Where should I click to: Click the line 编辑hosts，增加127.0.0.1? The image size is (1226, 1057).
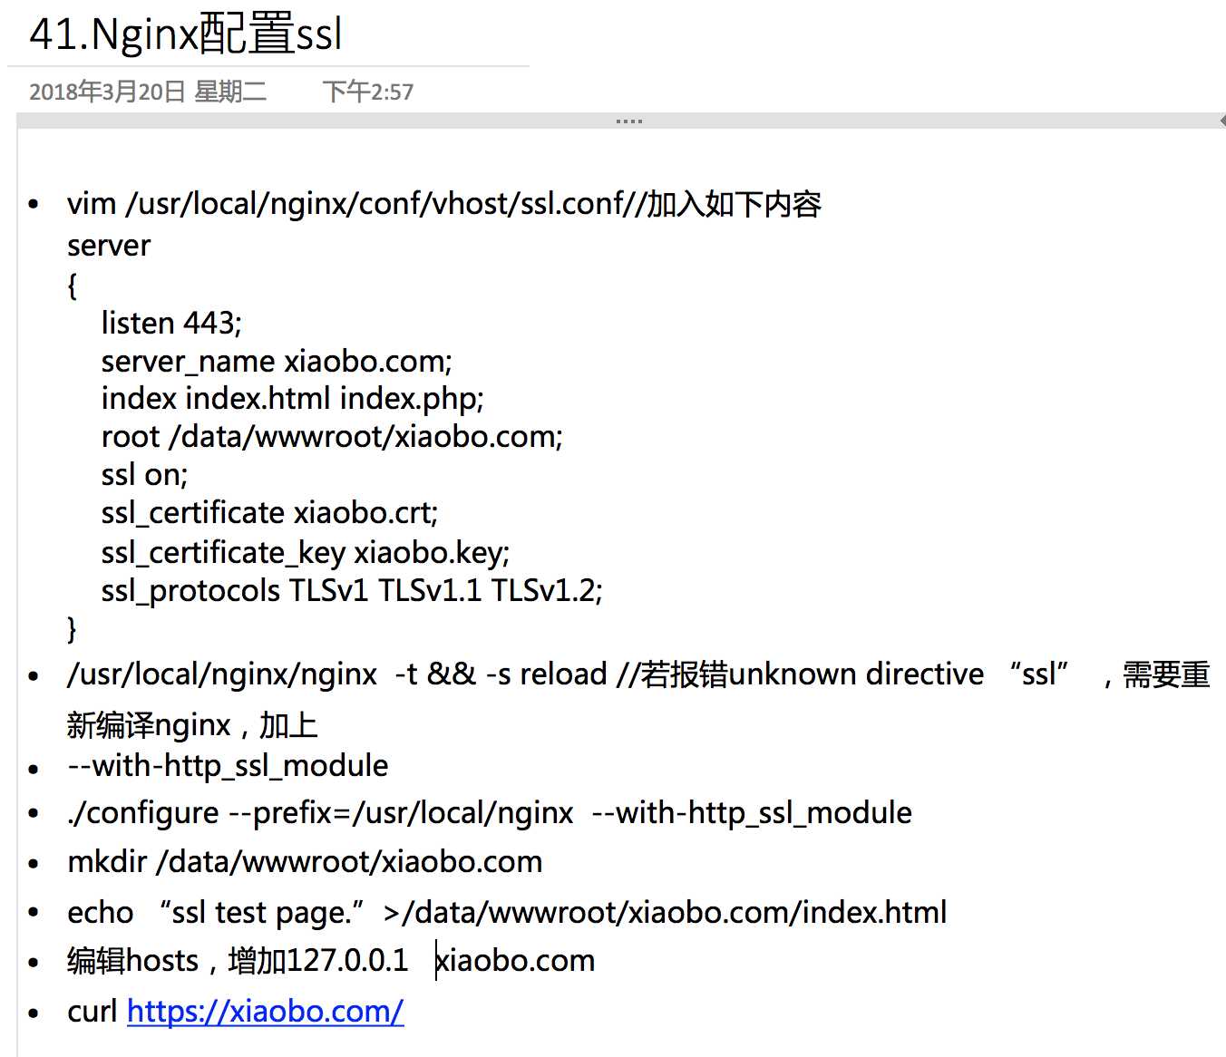(x=331, y=961)
